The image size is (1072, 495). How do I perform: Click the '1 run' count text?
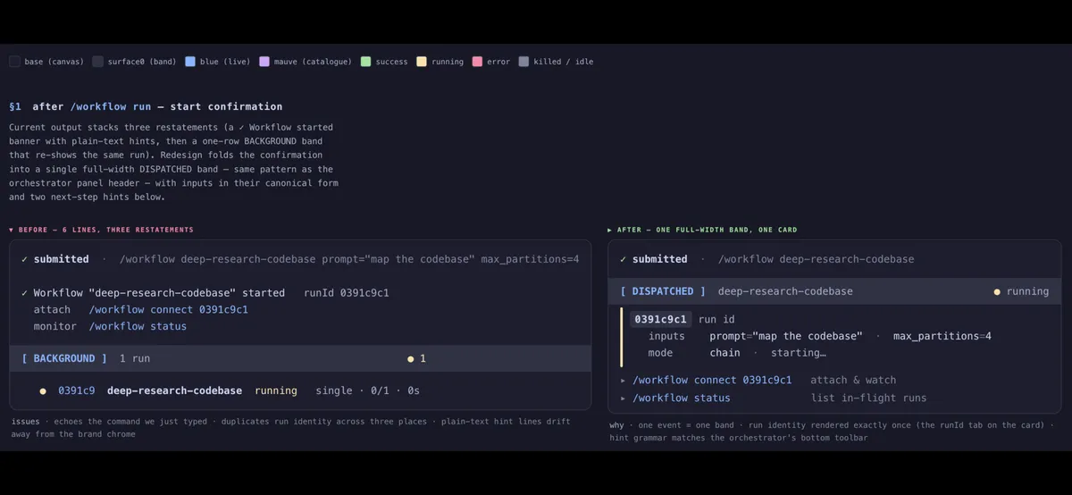[x=135, y=358]
